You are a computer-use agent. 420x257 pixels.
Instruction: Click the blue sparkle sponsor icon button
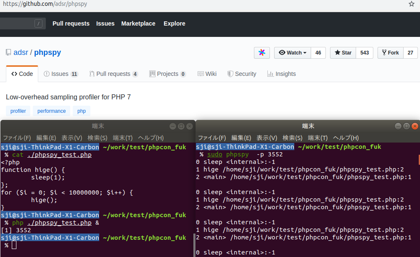pyautogui.click(x=262, y=52)
